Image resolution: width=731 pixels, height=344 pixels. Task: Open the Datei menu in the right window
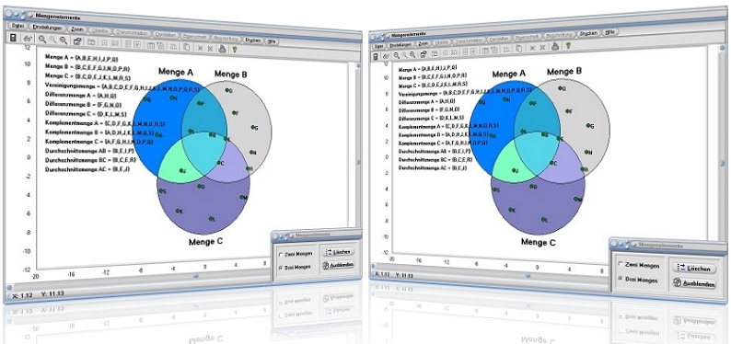[378, 46]
